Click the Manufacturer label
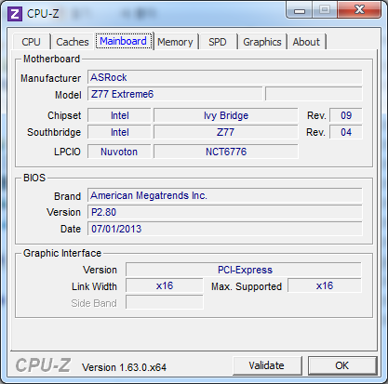This screenshot has width=388, height=384. [50, 78]
